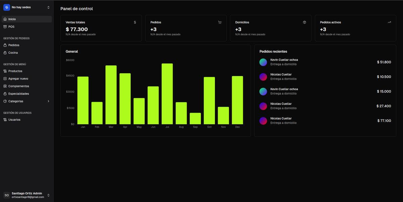
Task: Click the trend icon on Pedidos activos card
Action: 389,22
